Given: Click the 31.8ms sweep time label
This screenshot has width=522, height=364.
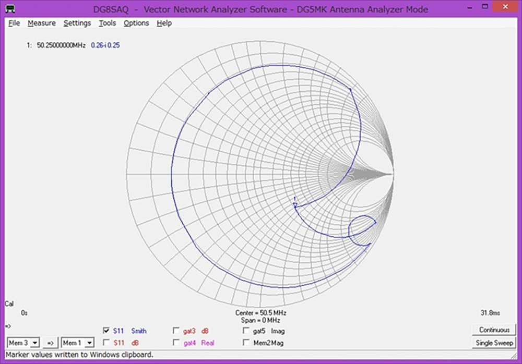Looking at the screenshot, I should pyautogui.click(x=490, y=313).
